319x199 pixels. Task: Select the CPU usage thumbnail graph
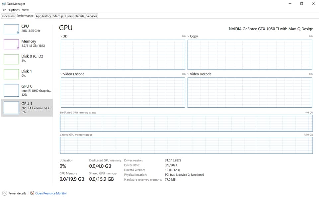pyautogui.click(x=11, y=29)
